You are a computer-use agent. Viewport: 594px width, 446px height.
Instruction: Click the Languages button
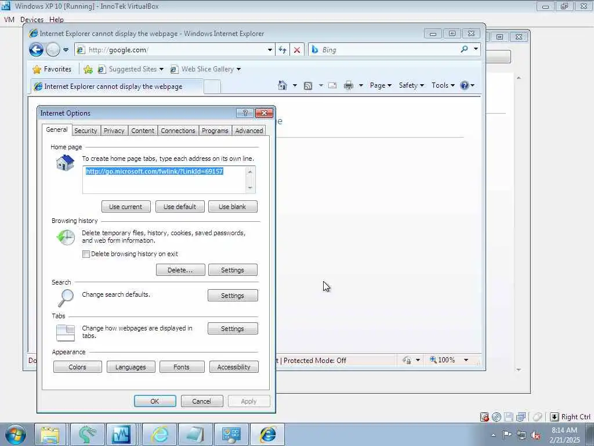(131, 367)
